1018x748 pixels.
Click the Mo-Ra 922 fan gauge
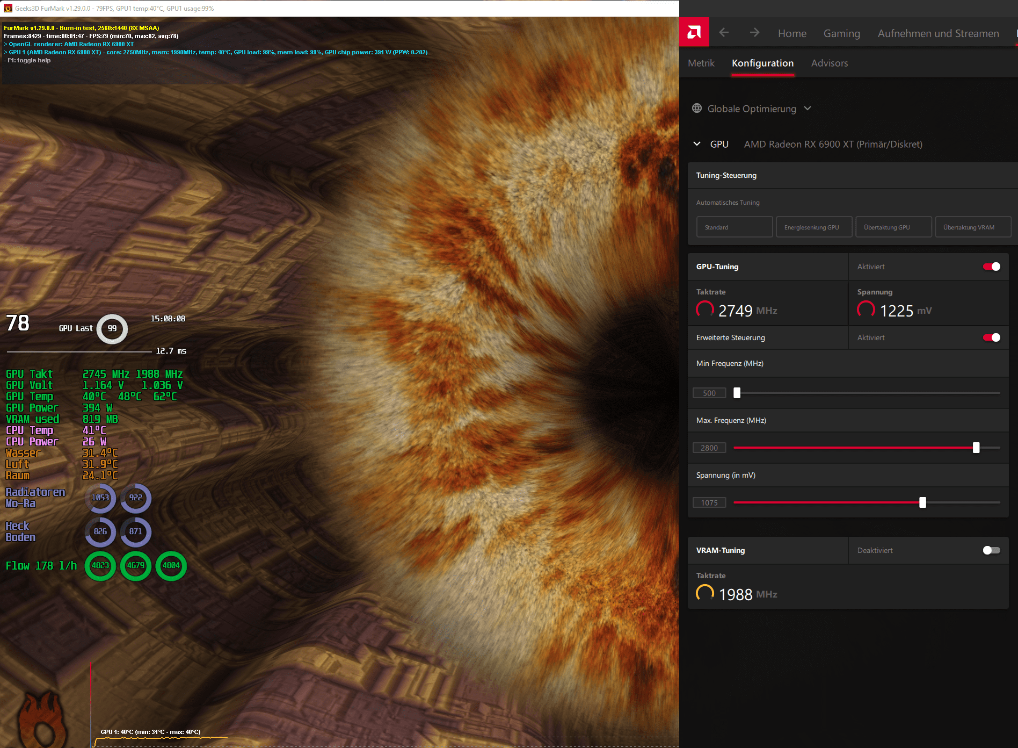[x=136, y=498]
